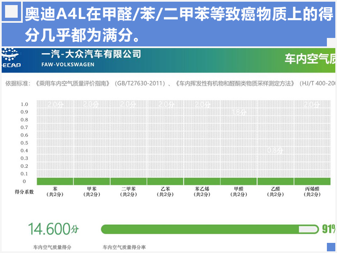337x253 pixels.
Task: Select the 《乘用车内空气质量评价指南》 standard text
Action: [x=73, y=83]
